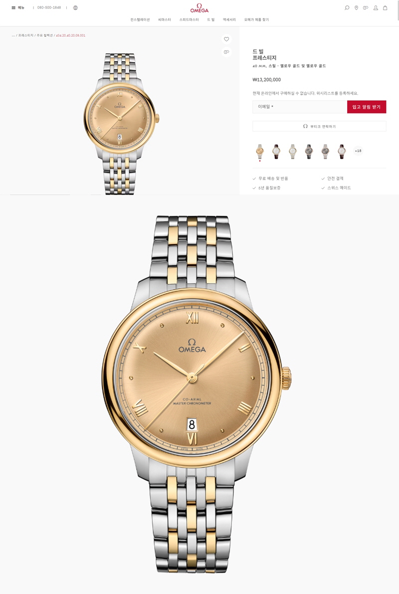Select the grey dial dark strap variant

pyautogui.click(x=309, y=151)
